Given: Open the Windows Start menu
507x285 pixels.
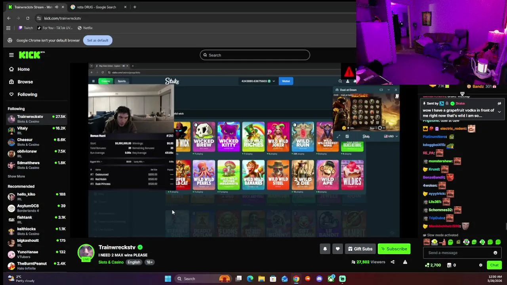Looking at the screenshot, I should (168, 279).
